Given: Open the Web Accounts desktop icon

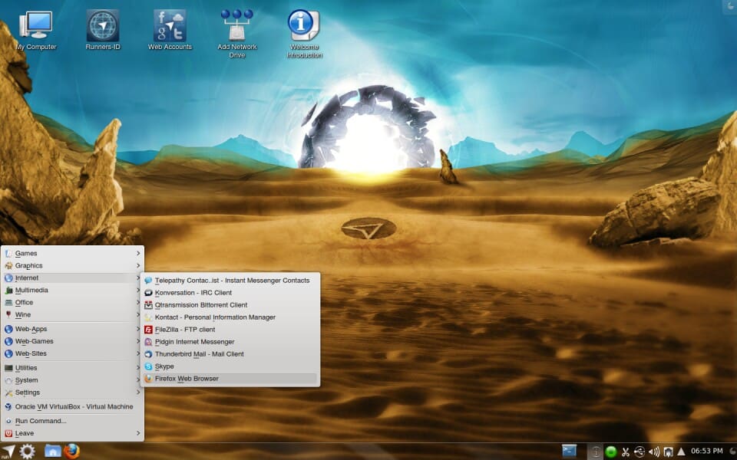Looking at the screenshot, I should [x=170, y=31].
